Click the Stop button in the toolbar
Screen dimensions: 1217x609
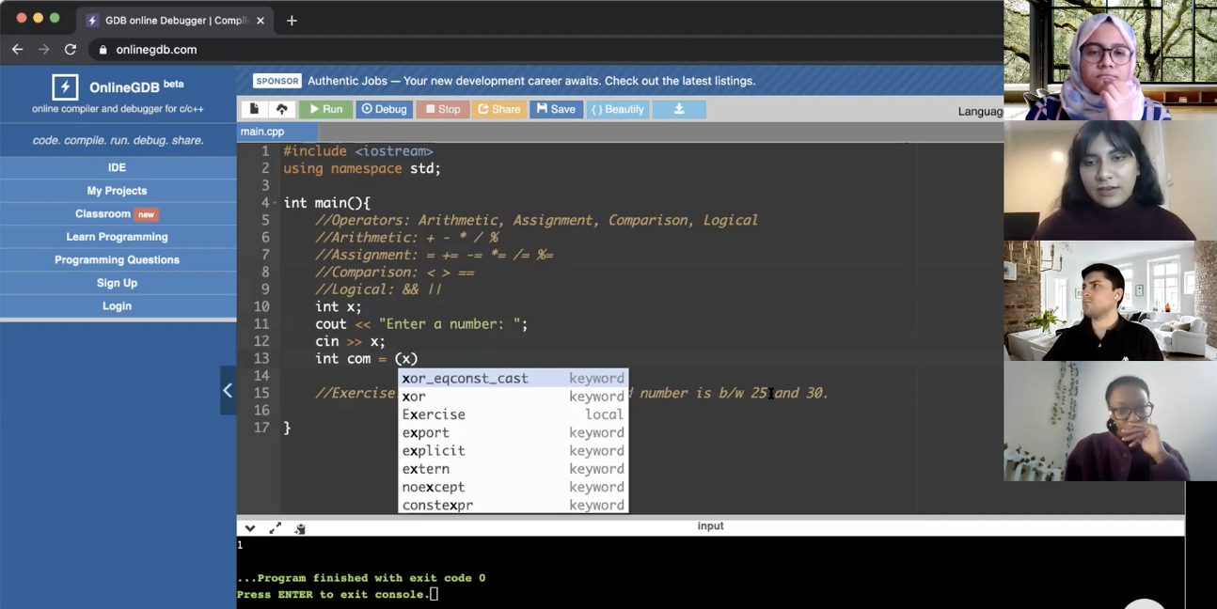[x=442, y=109]
